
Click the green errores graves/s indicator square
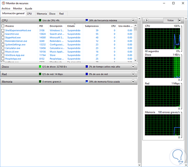point(40,81)
